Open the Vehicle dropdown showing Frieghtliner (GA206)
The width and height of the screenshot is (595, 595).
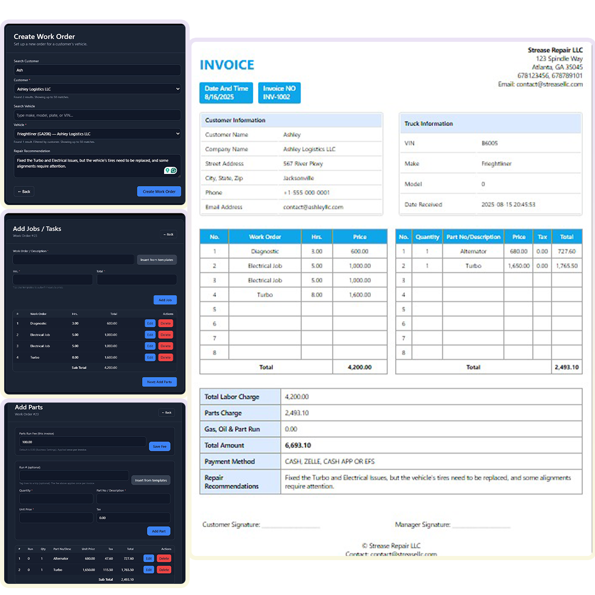(97, 134)
